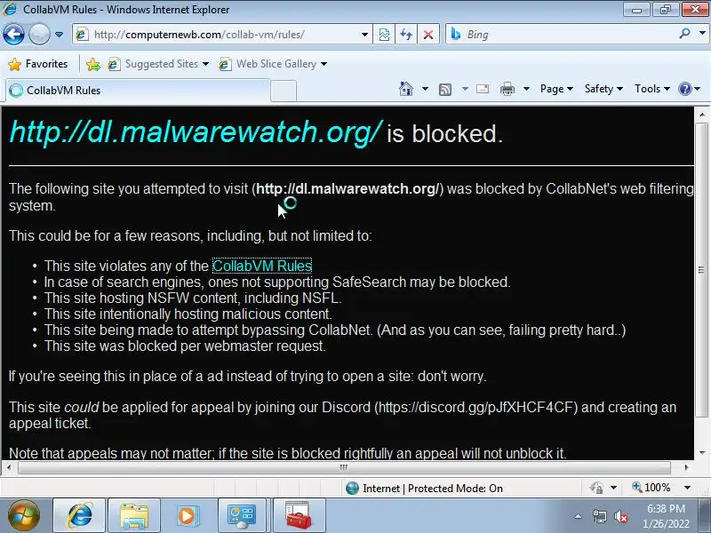This screenshot has width=711, height=533.
Task: Stop loading with the red X icon
Action: click(x=427, y=35)
